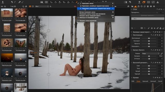Open the Library folder tool tab

(x=132, y=6)
